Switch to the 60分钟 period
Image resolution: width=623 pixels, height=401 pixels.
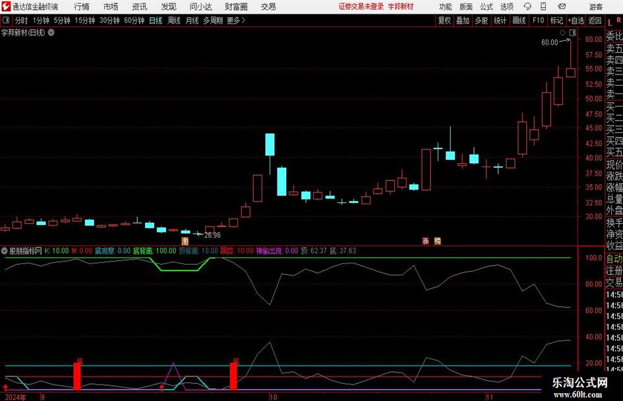click(x=134, y=20)
